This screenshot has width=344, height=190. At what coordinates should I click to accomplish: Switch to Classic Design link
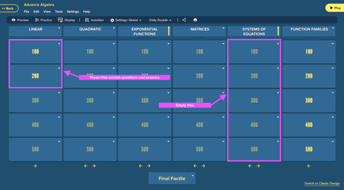[322, 183]
